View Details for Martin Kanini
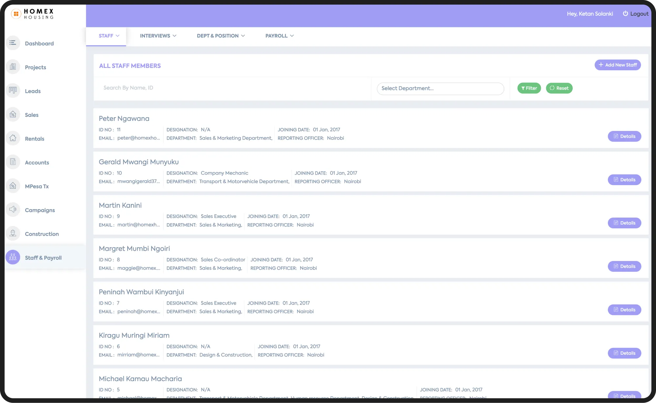The height and width of the screenshot is (403, 656). tap(625, 223)
